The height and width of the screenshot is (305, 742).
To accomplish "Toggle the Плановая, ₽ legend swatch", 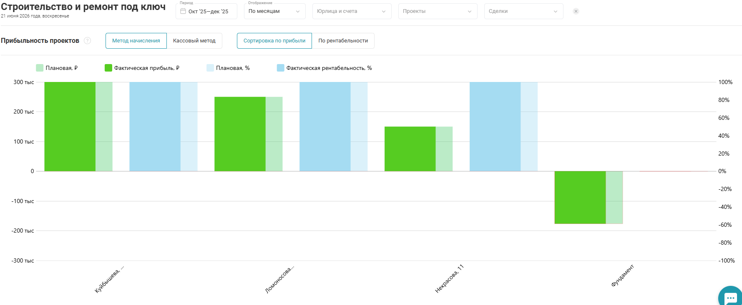I will 40,68.
